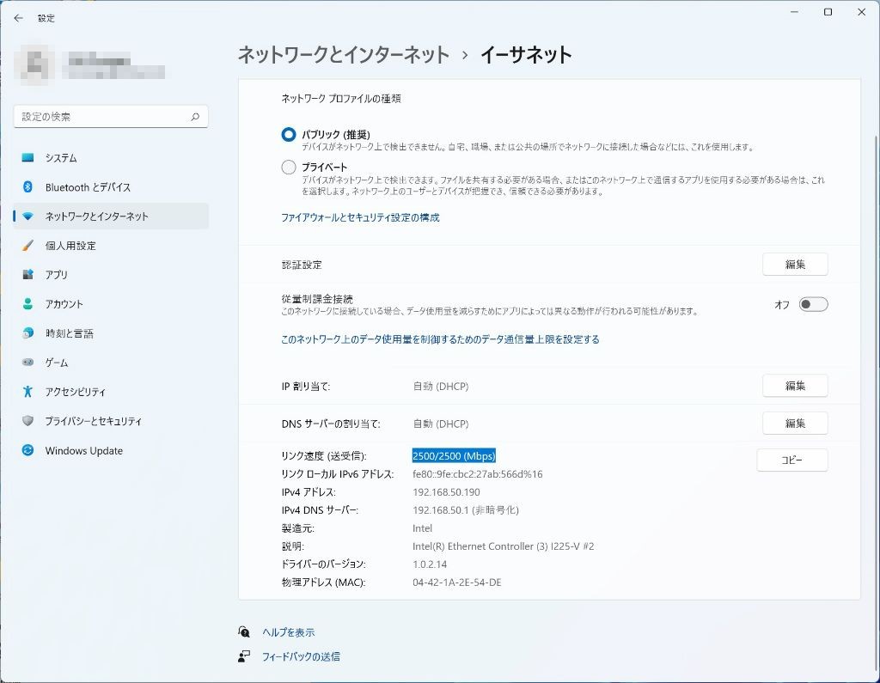Click the アクセシビリティ icon
Image resolution: width=880 pixels, height=683 pixels.
click(x=28, y=392)
